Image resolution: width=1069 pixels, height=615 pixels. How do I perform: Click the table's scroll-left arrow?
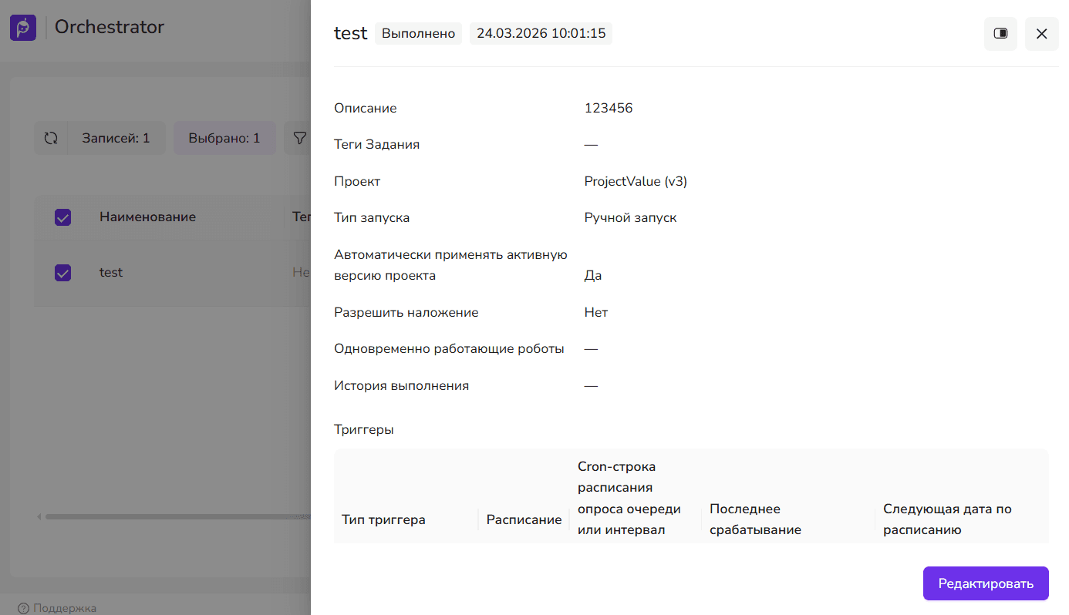(x=40, y=516)
